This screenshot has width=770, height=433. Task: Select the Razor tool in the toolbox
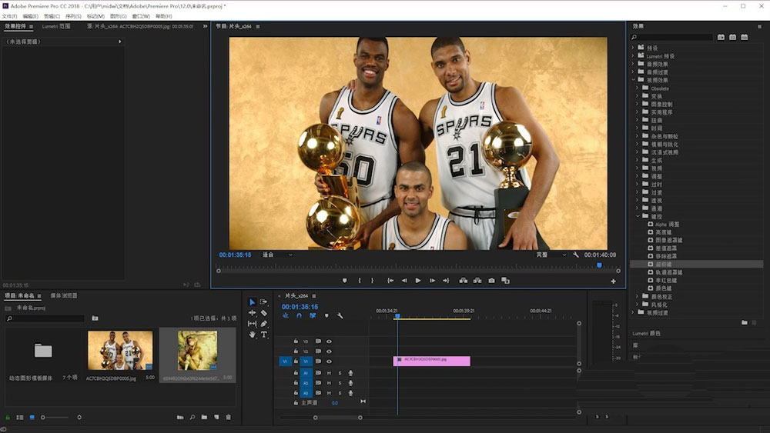264,313
